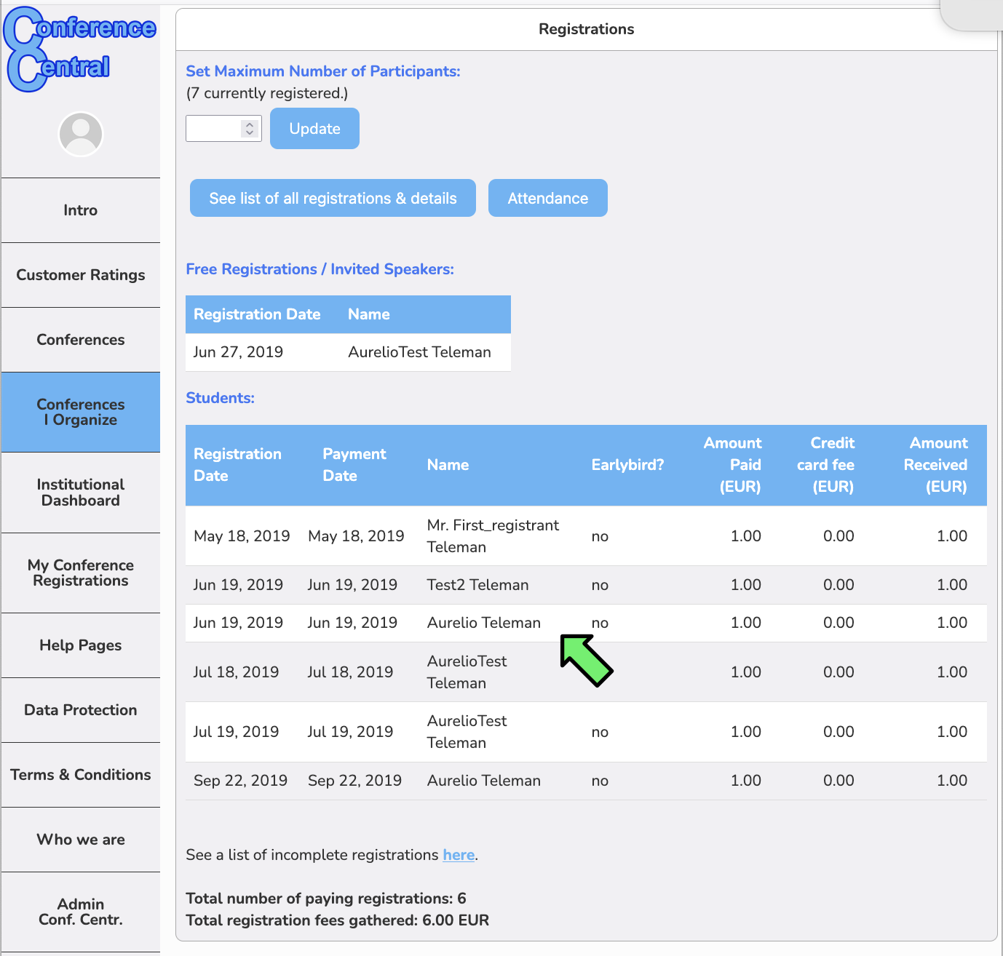Open the user profile avatar

click(x=81, y=134)
